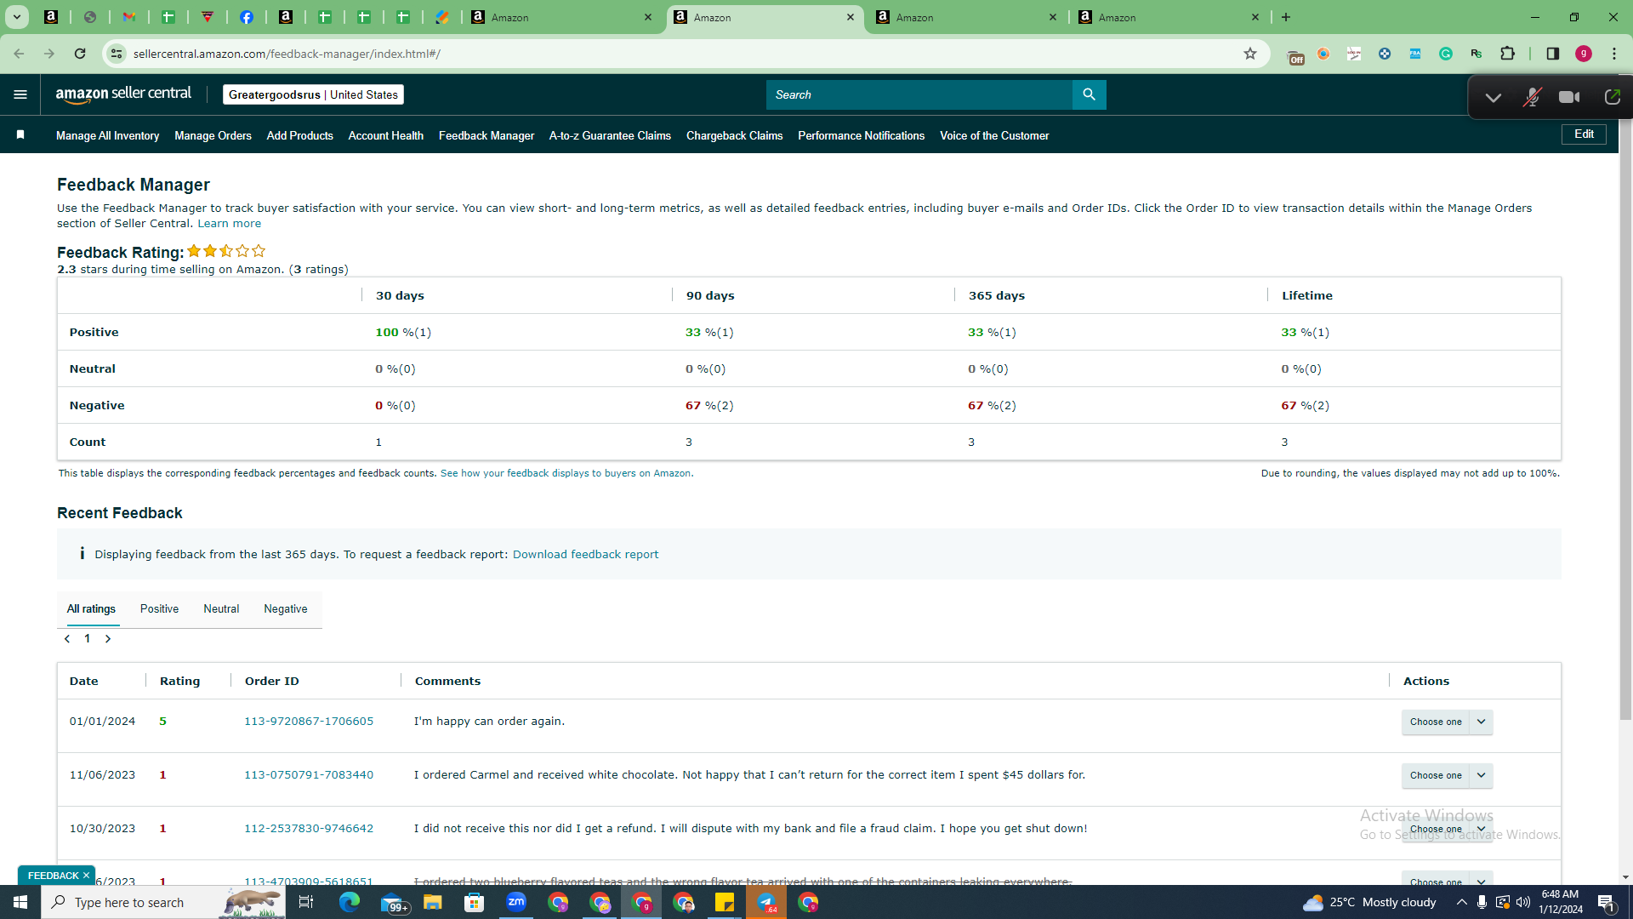Screen dimensions: 1633x919
Task: Open order 113-9720867-1706605
Action: point(309,722)
